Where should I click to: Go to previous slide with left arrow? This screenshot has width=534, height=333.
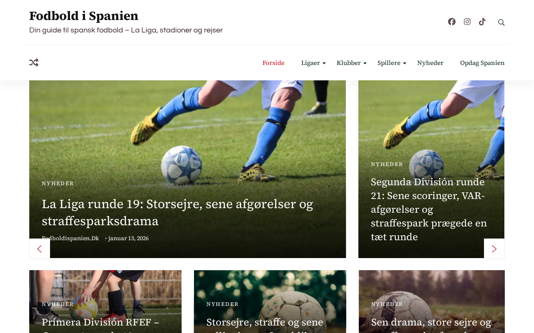click(x=40, y=249)
